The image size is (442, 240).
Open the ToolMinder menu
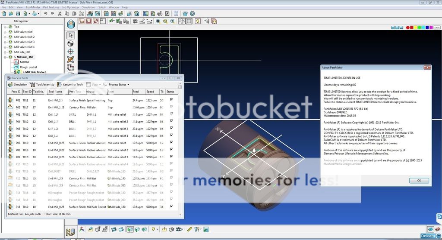(x=33, y=7)
